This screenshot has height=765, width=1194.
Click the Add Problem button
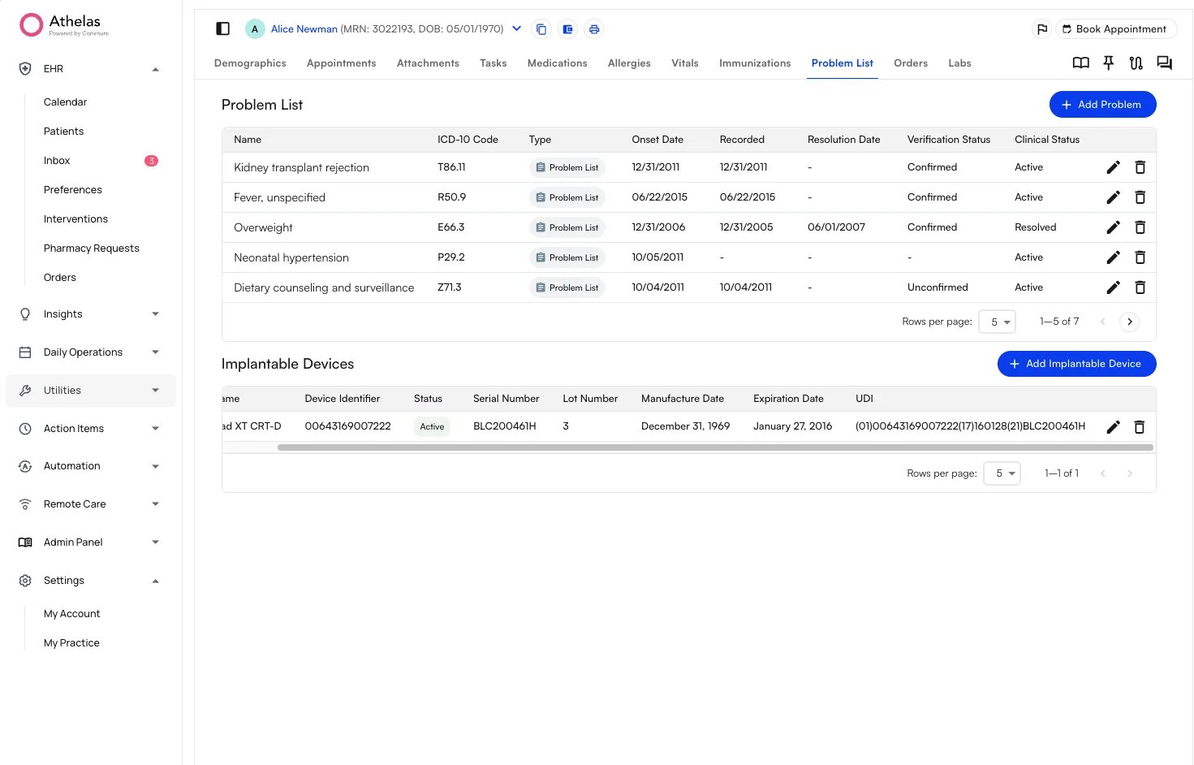point(1102,105)
